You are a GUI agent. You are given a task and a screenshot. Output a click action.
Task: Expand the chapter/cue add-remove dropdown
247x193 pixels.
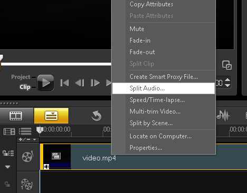coord(28,140)
